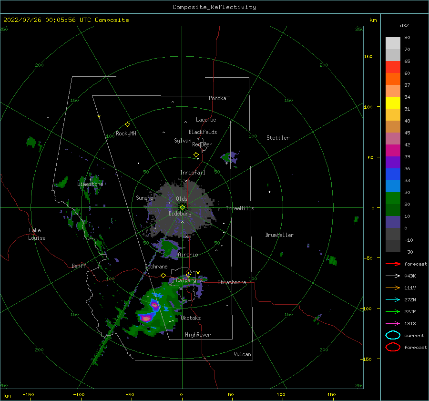The image size is (429, 401).
Task: Click the white plus marker below Stettler
Action: (x=269, y=192)
